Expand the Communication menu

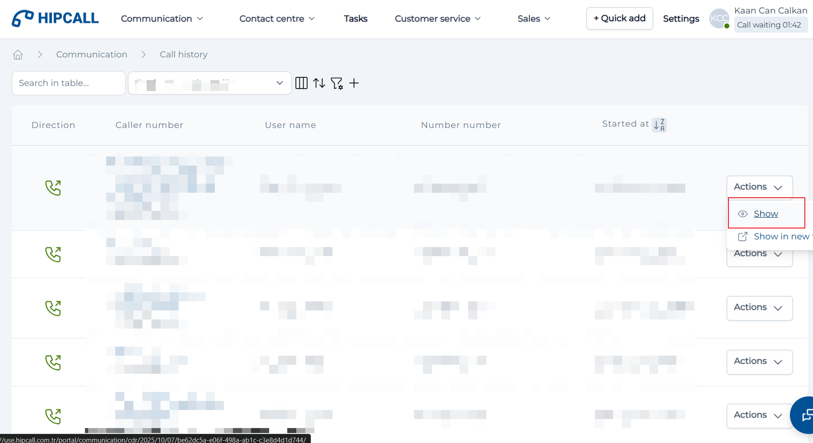pos(162,19)
